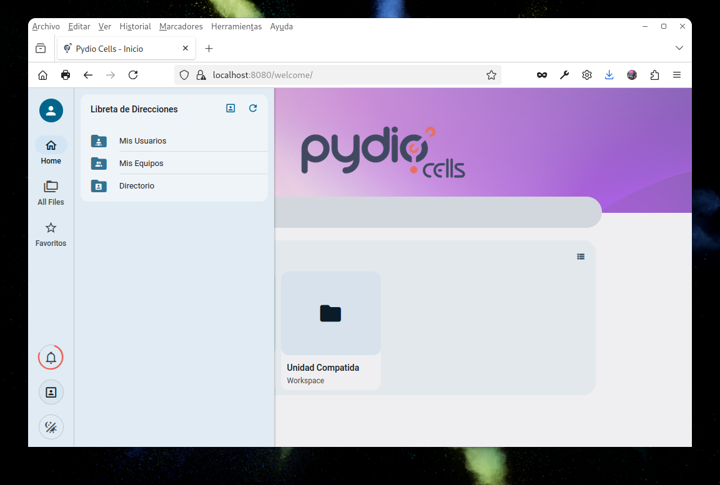Open All Files in sidebar
The width and height of the screenshot is (720, 485).
51,193
